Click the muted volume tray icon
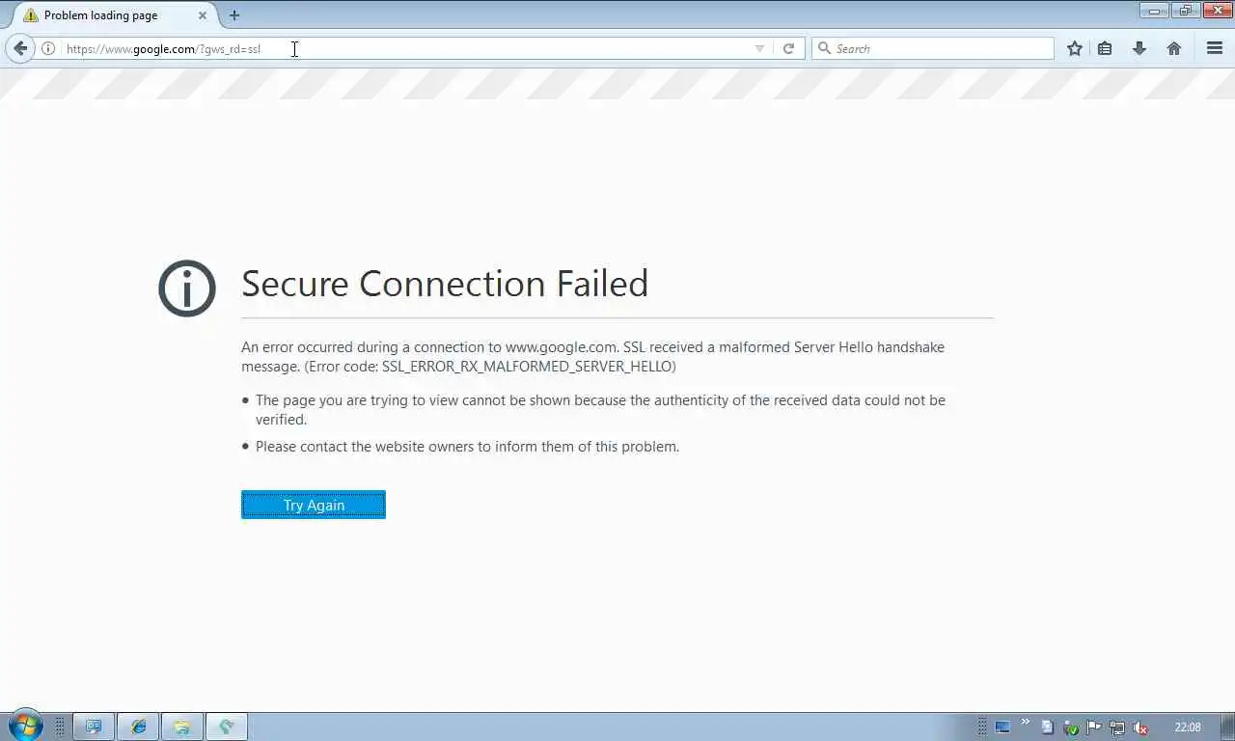 click(x=1140, y=727)
